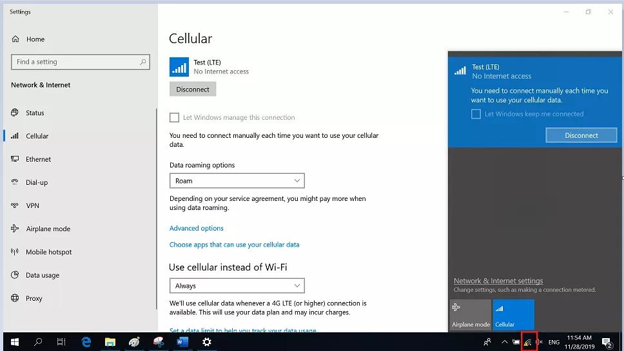
Task: Open the Advanced options link
Action: click(x=197, y=229)
